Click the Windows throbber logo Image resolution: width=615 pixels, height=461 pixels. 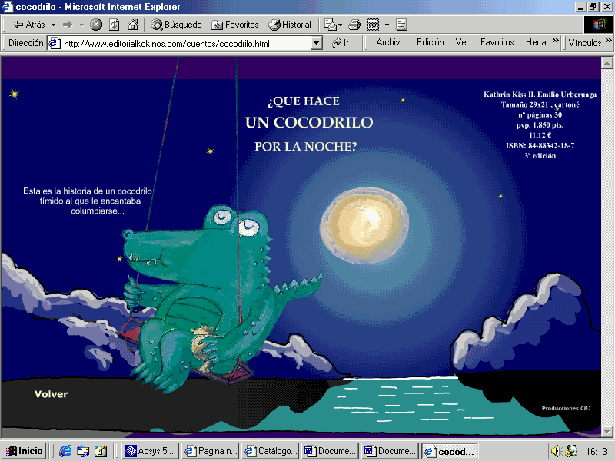pos(599,25)
